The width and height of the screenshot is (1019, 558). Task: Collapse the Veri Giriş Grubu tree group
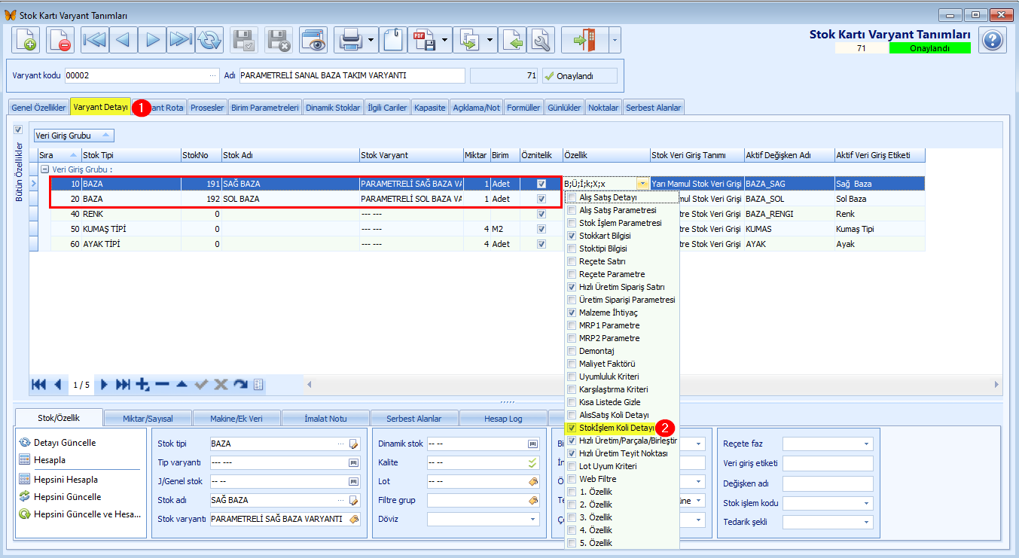coord(45,169)
